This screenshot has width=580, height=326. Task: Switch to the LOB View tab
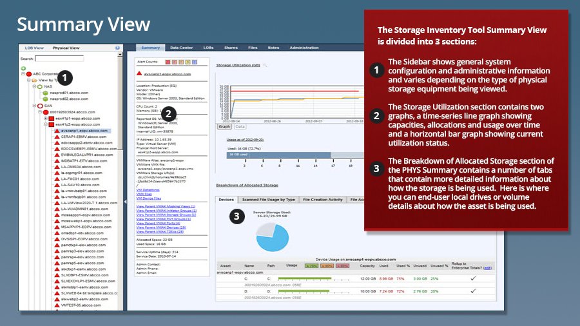coord(34,48)
